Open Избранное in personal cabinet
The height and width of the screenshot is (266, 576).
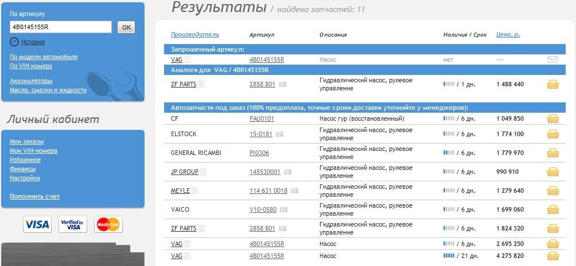pyautogui.click(x=25, y=160)
